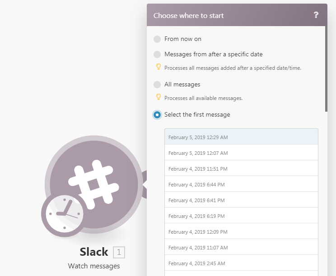The image size is (336, 276).
Task: Select the February 4, 2019 6:19 PM entry
Action: pyautogui.click(x=241, y=216)
